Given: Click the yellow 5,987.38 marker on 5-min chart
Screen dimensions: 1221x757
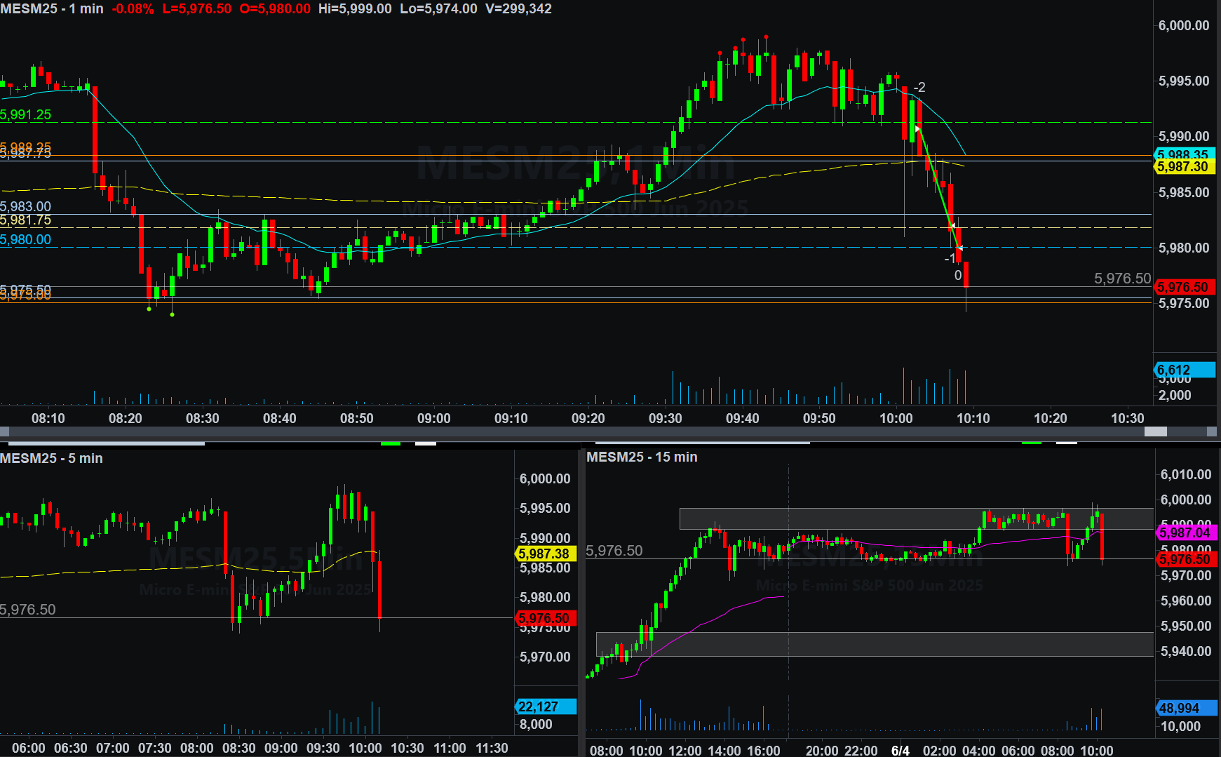Looking at the screenshot, I should 545,554.
